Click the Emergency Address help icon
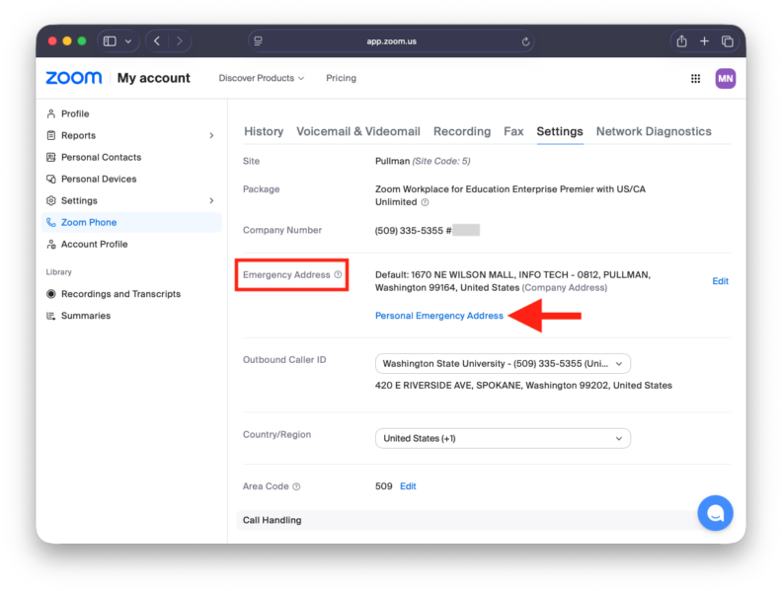Viewport: 782px width, 591px height. pyautogui.click(x=338, y=274)
